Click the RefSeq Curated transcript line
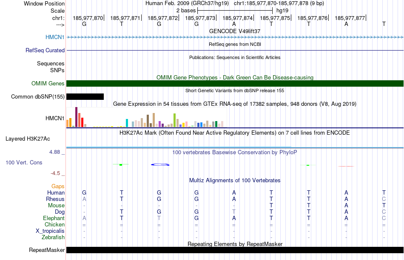 pyautogui.click(x=235, y=51)
